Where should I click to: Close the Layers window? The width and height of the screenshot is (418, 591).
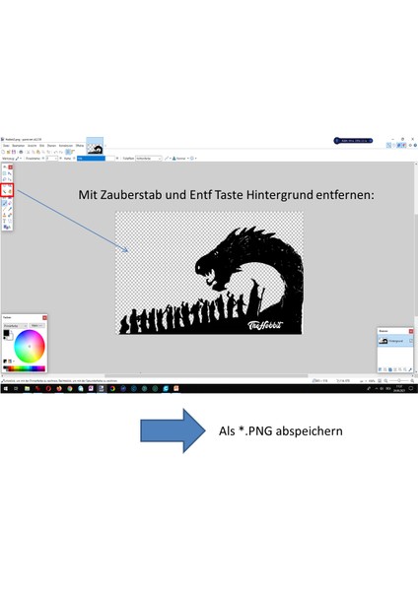point(411,331)
